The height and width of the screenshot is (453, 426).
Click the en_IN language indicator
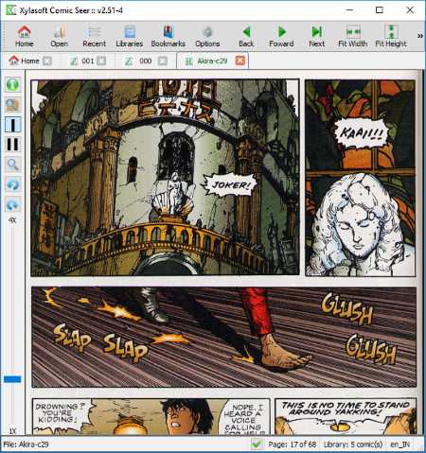(399, 444)
